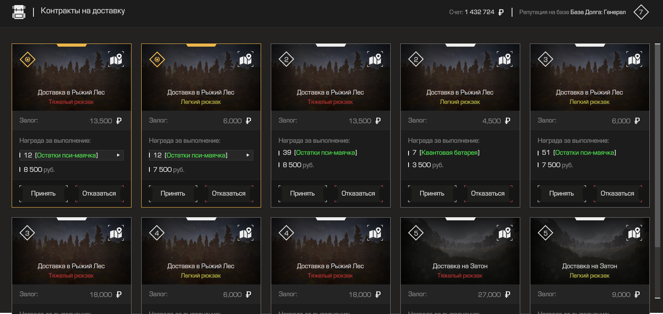Screen dimensions: 663x314
Task: Click gold rank badge on Тяжелый рюкзак contract
Action: pos(28,59)
